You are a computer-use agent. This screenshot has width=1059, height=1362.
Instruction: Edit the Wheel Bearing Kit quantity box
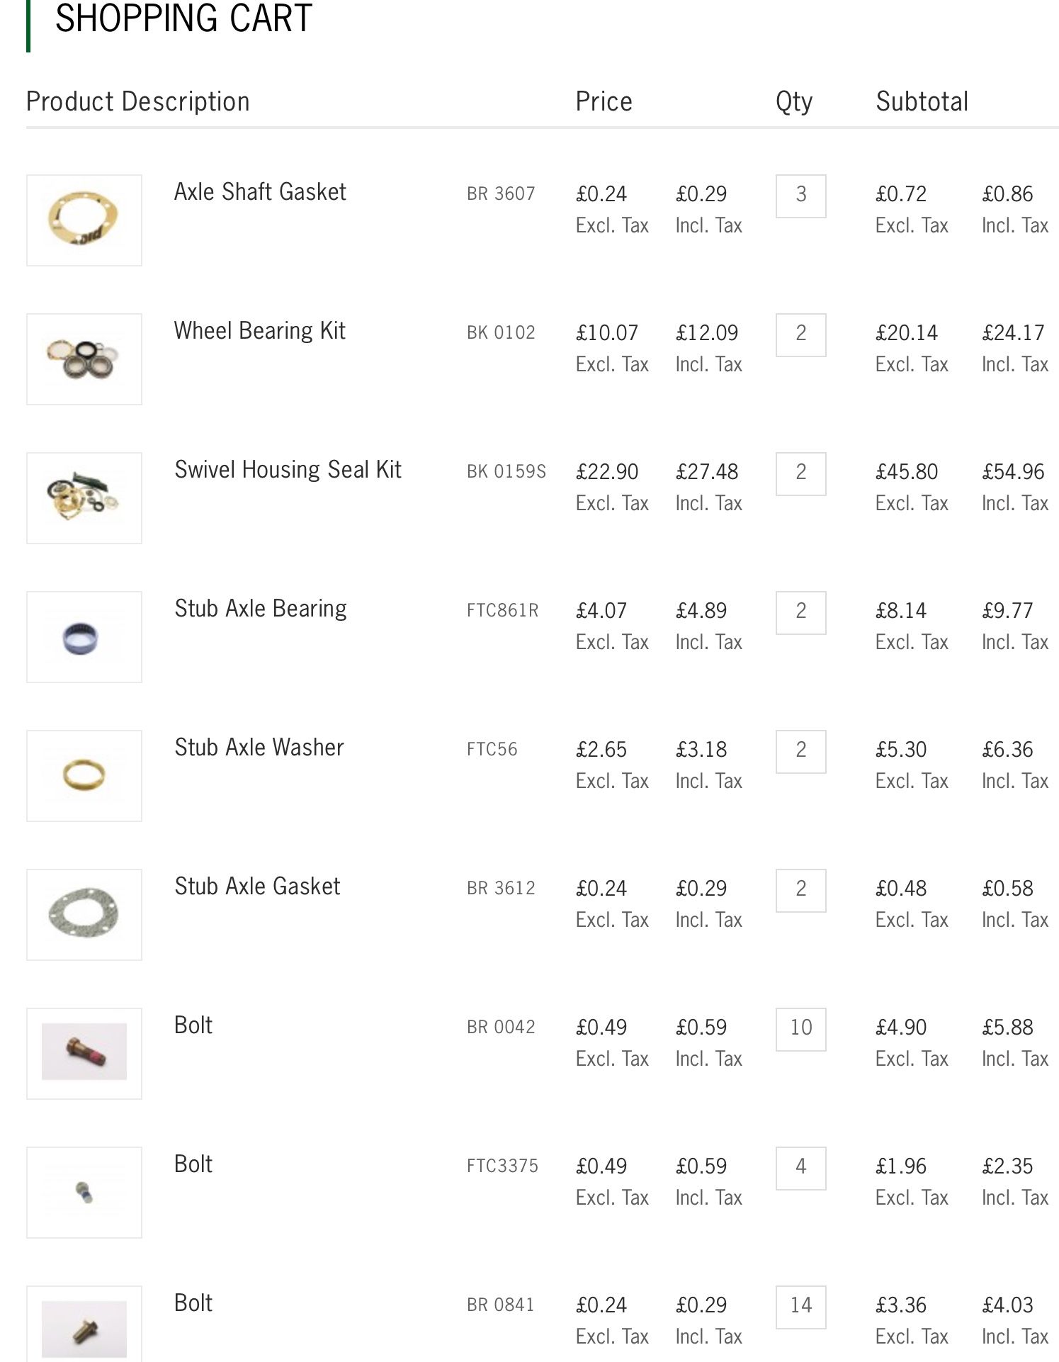801,335
